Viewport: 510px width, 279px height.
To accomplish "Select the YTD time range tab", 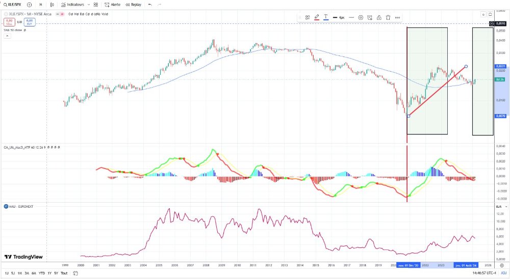I will (41, 273).
